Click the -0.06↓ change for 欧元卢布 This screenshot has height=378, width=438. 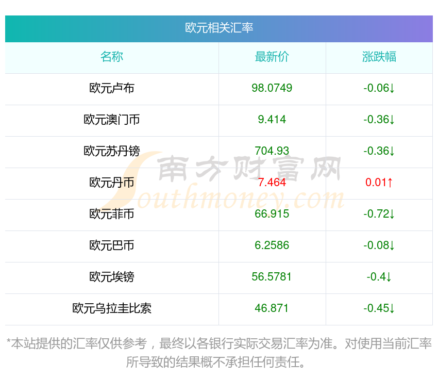[x=379, y=88]
